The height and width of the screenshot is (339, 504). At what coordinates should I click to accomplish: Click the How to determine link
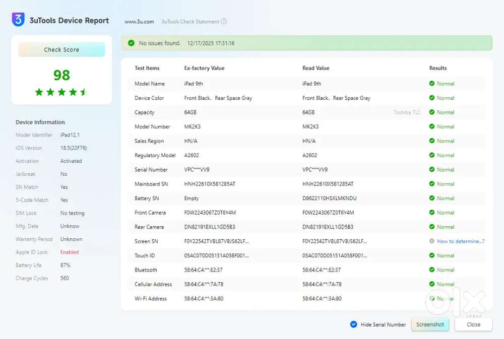point(460,241)
